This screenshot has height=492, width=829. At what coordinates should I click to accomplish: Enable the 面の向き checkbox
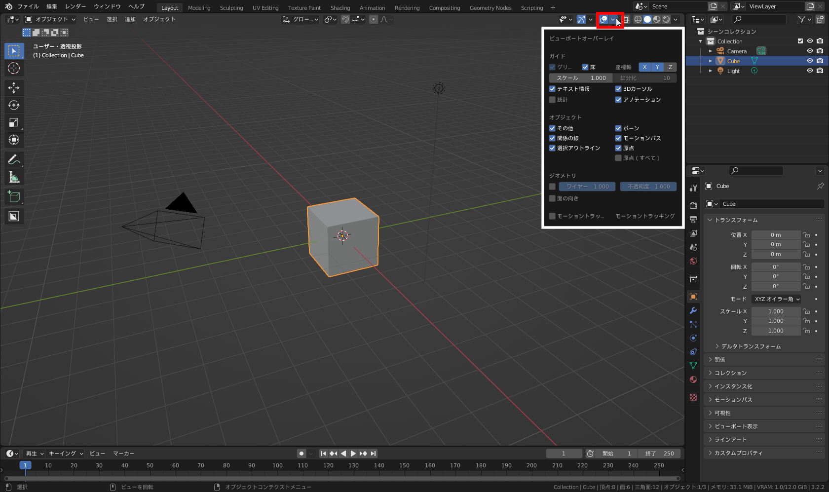pyautogui.click(x=552, y=198)
